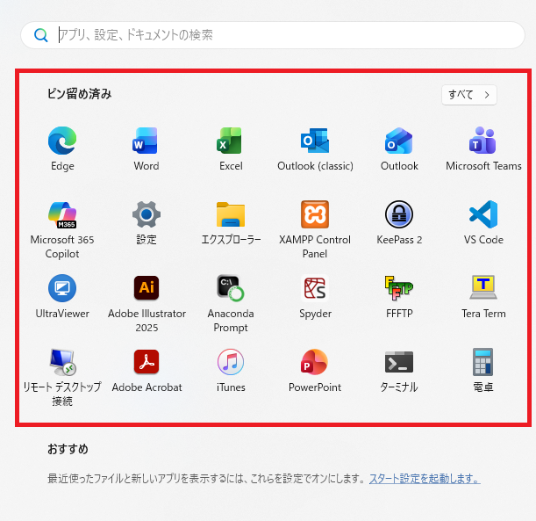The height and width of the screenshot is (521, 536).
Task: Open the 設定 gear icon
Action: point(147,214)
